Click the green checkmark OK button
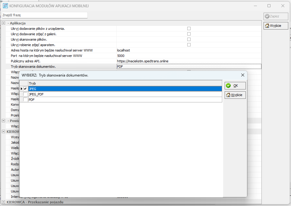 point(235,86)
